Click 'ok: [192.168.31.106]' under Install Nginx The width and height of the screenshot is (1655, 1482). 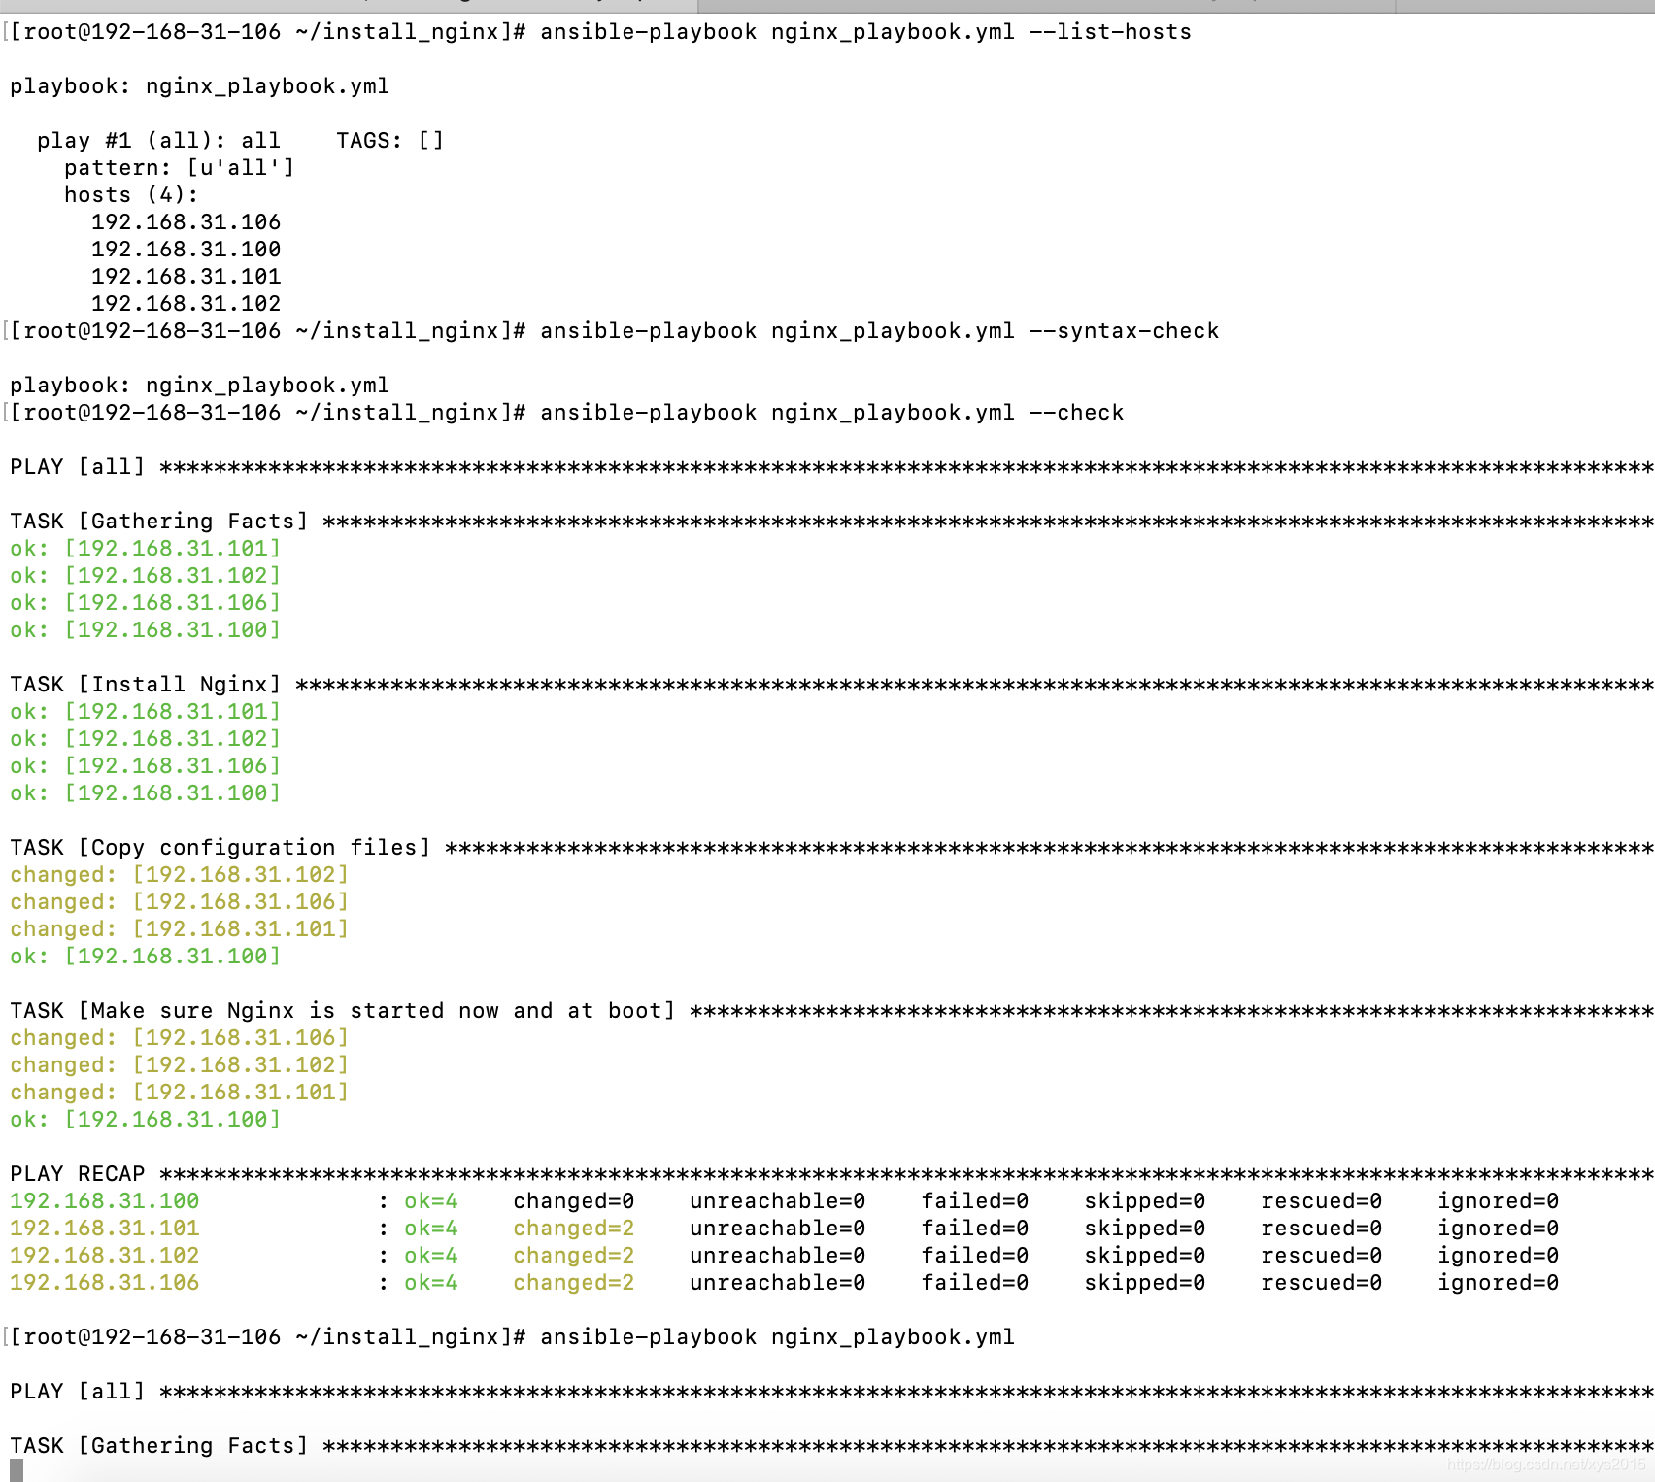pyautogui.click(x=145, y=766)
